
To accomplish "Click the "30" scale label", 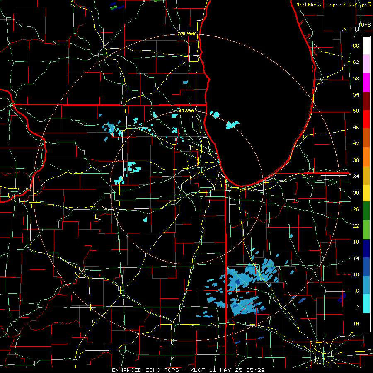I will point(356,193).
